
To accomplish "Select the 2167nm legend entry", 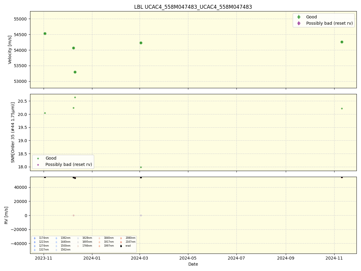I will [x=128, y=242].
